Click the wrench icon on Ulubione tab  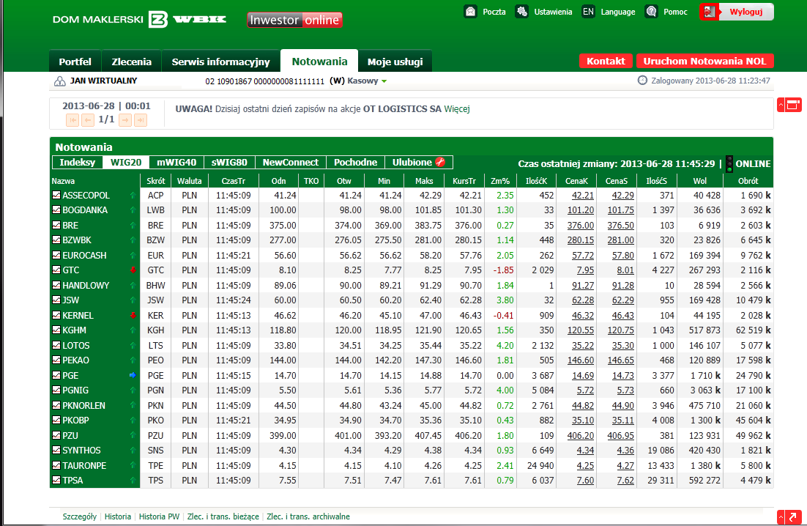pos(440,162)
